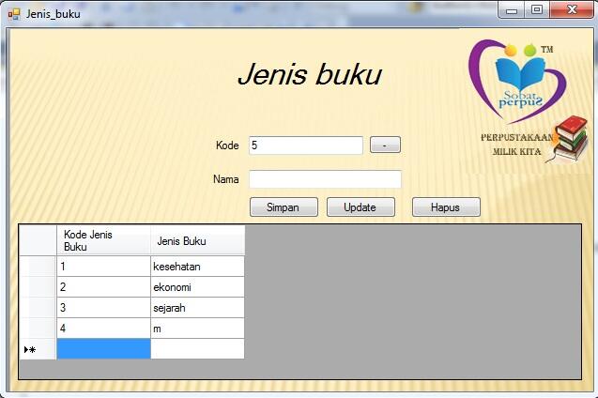This screenshot has width=598, height=398.
Task: Click code cell 4 in the grid
Action: tap(103, 328)
